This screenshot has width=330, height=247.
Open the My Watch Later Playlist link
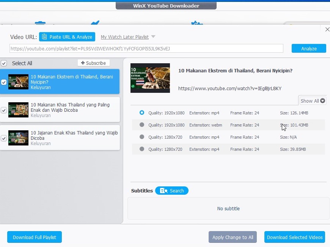pos(124,37)
